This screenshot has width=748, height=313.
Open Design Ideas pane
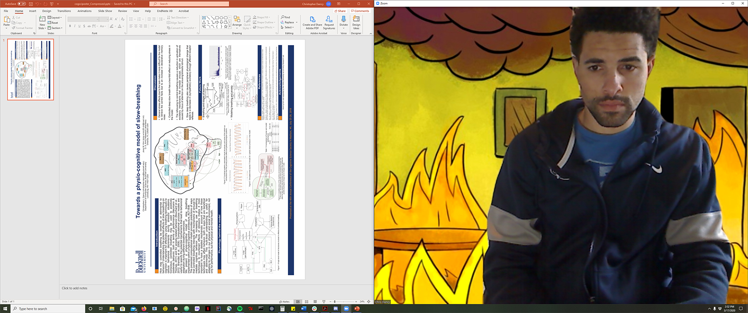tap(356, 22)
